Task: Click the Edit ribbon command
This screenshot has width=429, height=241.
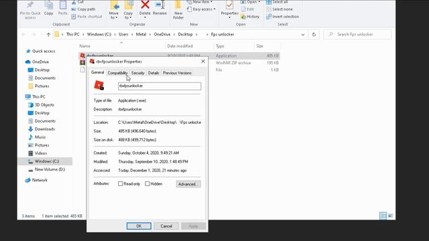Action: tap(247, 9)
